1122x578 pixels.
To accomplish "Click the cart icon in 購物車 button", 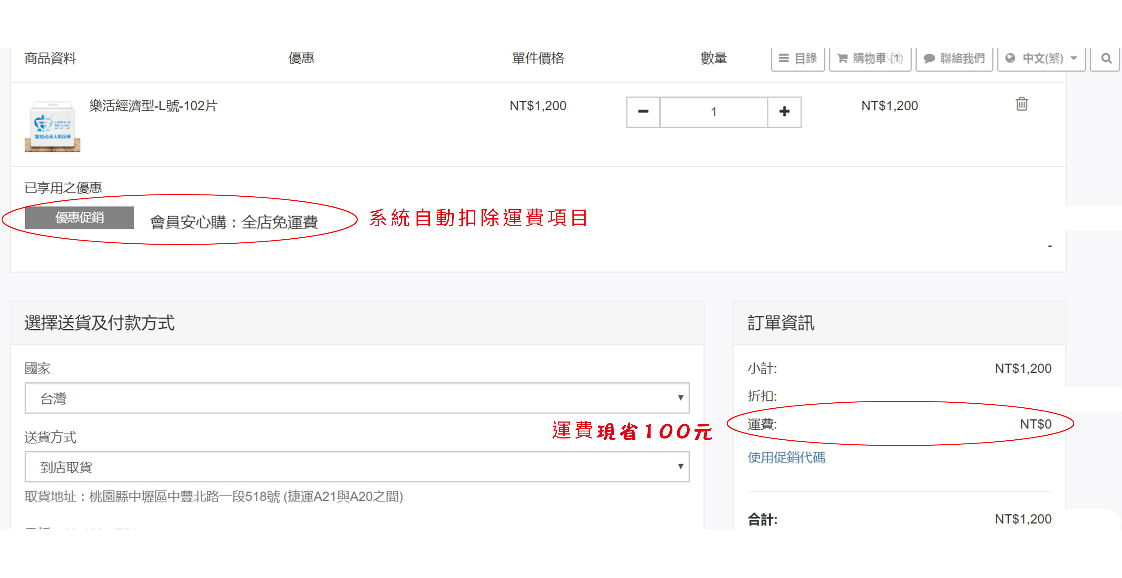I will pyautogui.click(x=842, y=58).
